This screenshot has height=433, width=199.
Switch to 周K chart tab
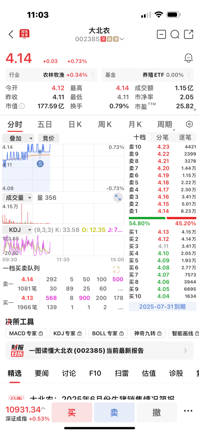[105, 125]
